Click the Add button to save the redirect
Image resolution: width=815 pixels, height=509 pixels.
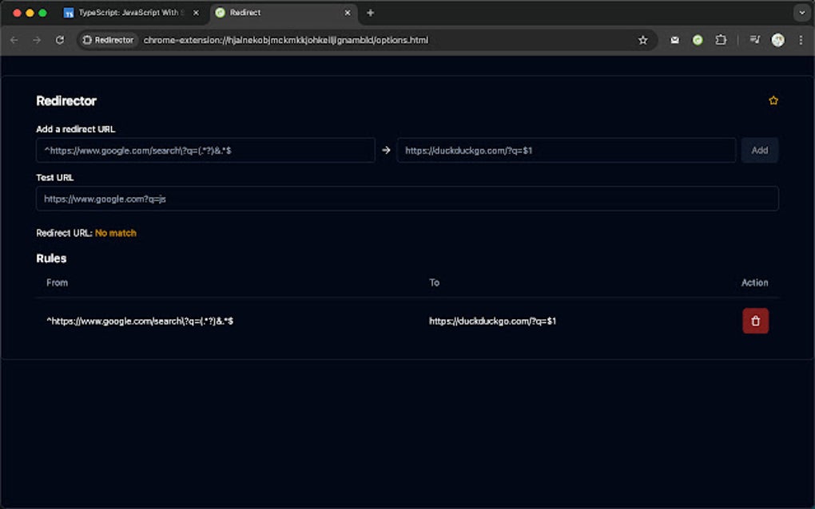tap(759, 150)
